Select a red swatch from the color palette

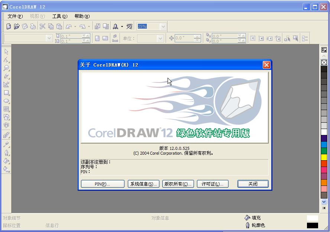(x=323, y=163)
